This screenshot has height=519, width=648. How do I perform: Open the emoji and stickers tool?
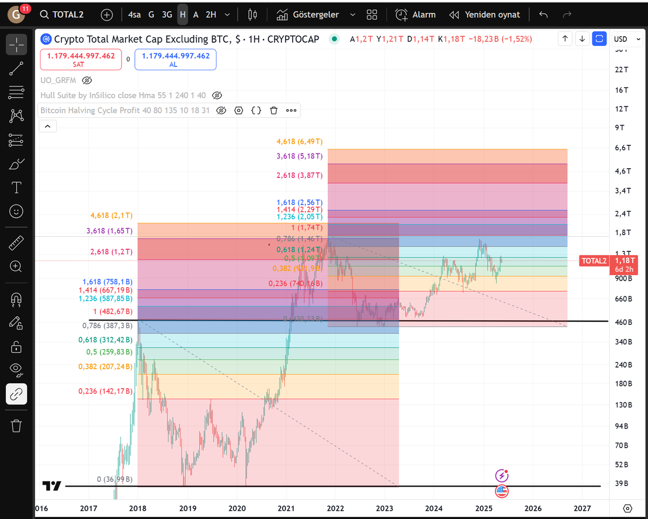click(x=16, y=211)
